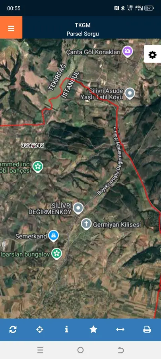The height and width of the screenshot is (359, 161).
Task: Tap Germiyan Kilisesi church marker
Action: [x=86, y=224]
